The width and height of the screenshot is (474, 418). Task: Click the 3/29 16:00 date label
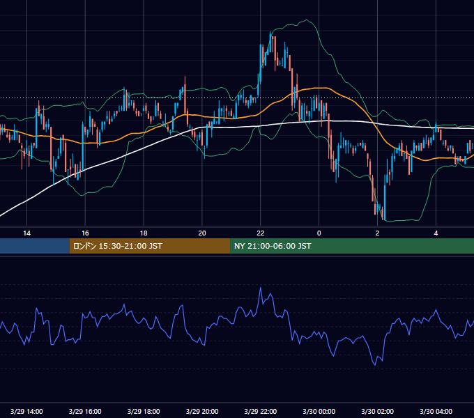85,411
